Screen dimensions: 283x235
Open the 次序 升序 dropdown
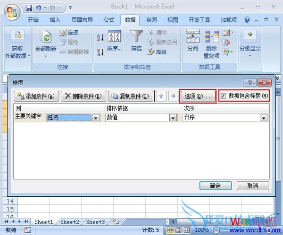(264, 118)
